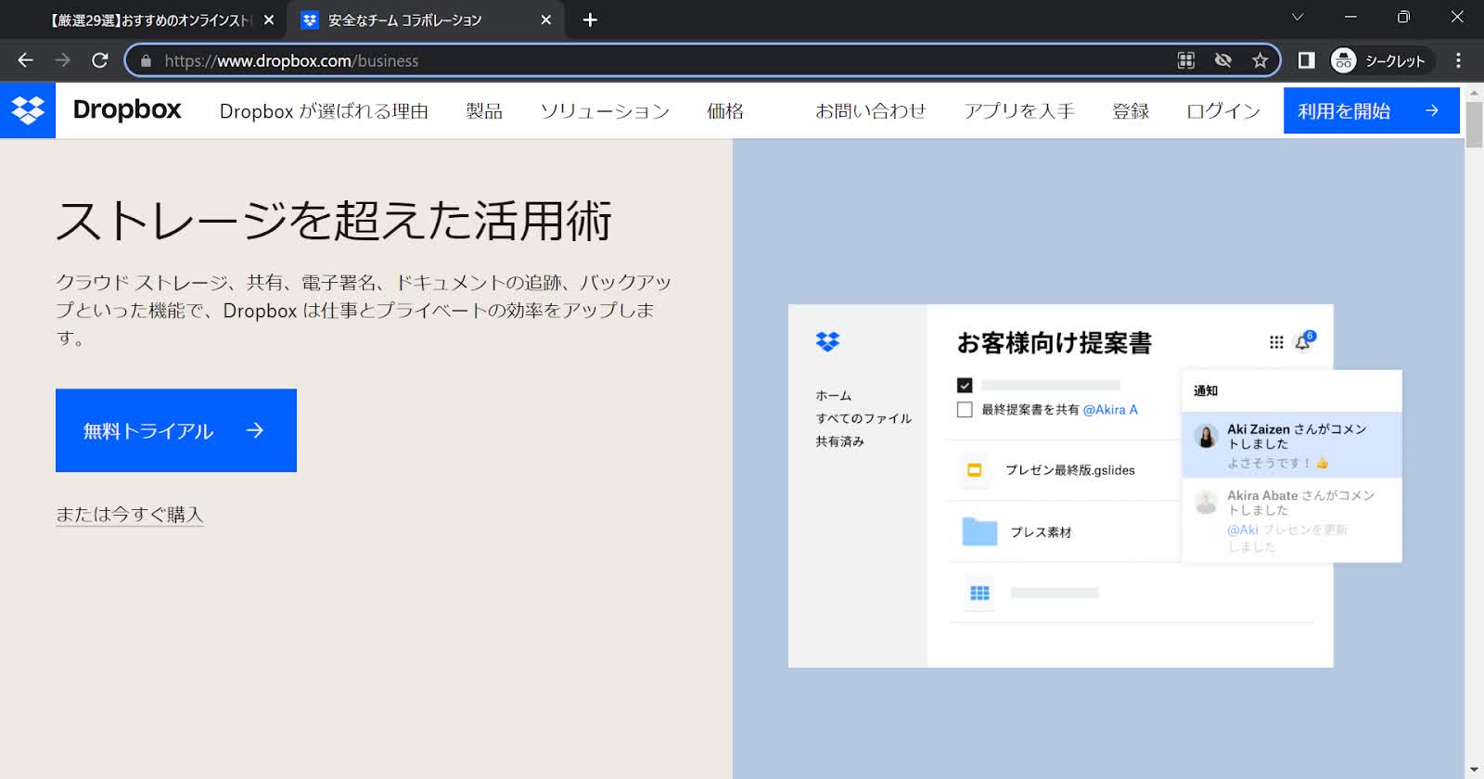Click the spreadsheet grid file icon
1484x779 pixels.
979,593
